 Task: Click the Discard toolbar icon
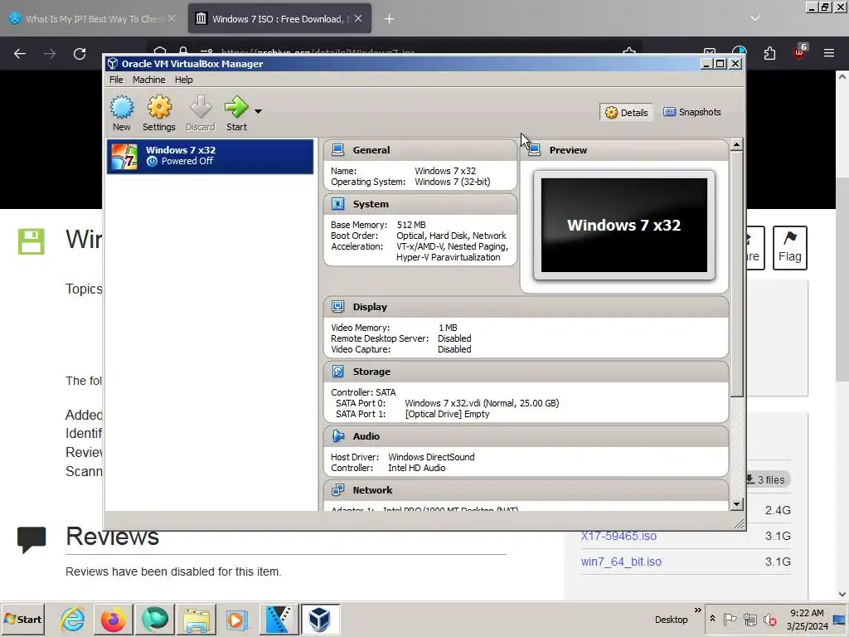tap(201, 107)
